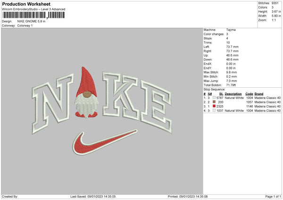Click the gnome's white beard
Viewport: 283px width, 200px height.
(86, 107)
